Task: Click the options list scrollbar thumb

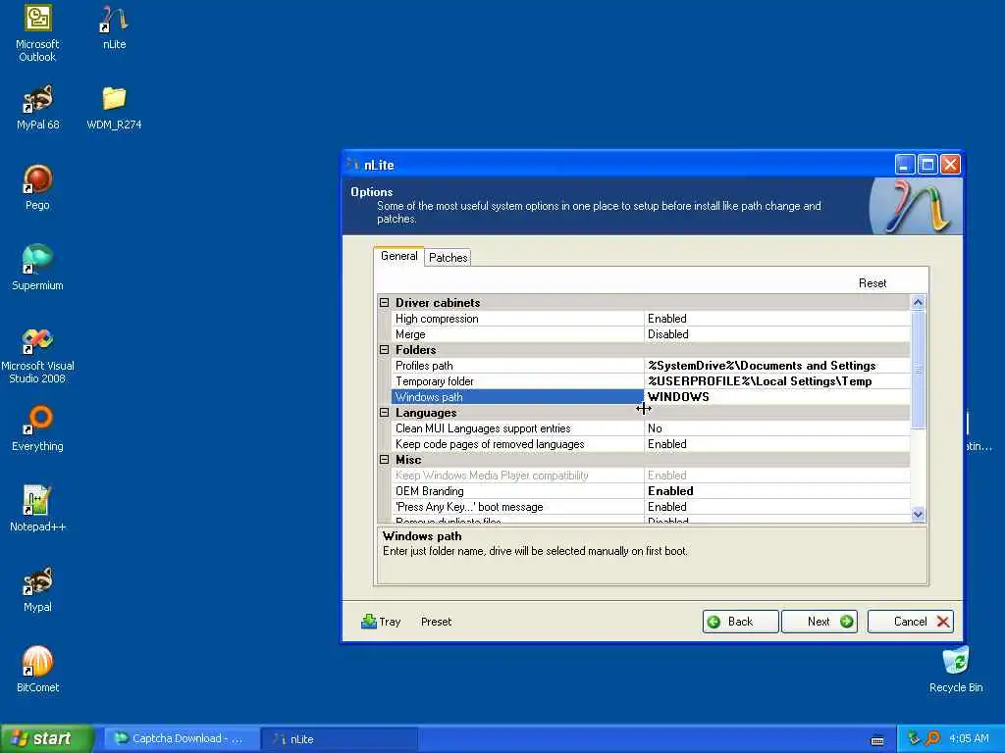Action: pos(918,370)
